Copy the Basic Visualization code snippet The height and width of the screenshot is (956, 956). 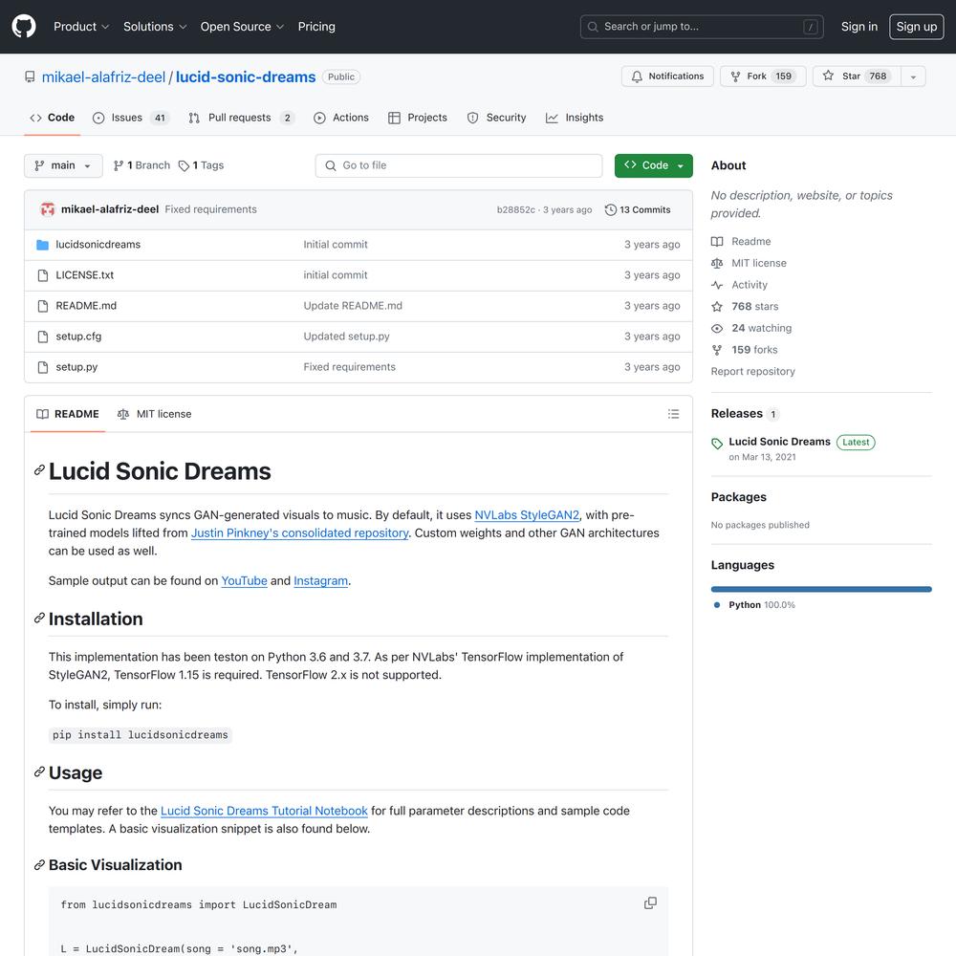650,903
